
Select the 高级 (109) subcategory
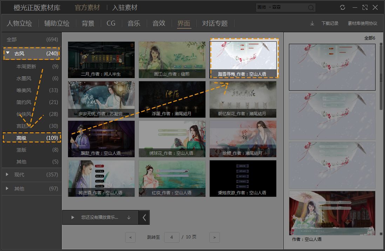(32, 138)
